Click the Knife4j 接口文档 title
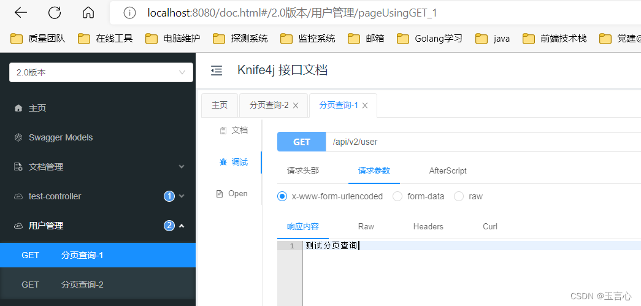This screenshot has height=306, width=641. point(283,71)
